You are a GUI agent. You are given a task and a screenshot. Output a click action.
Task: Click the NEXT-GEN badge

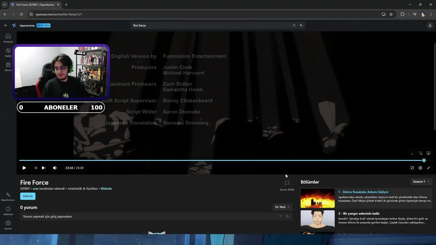point(43,26)
